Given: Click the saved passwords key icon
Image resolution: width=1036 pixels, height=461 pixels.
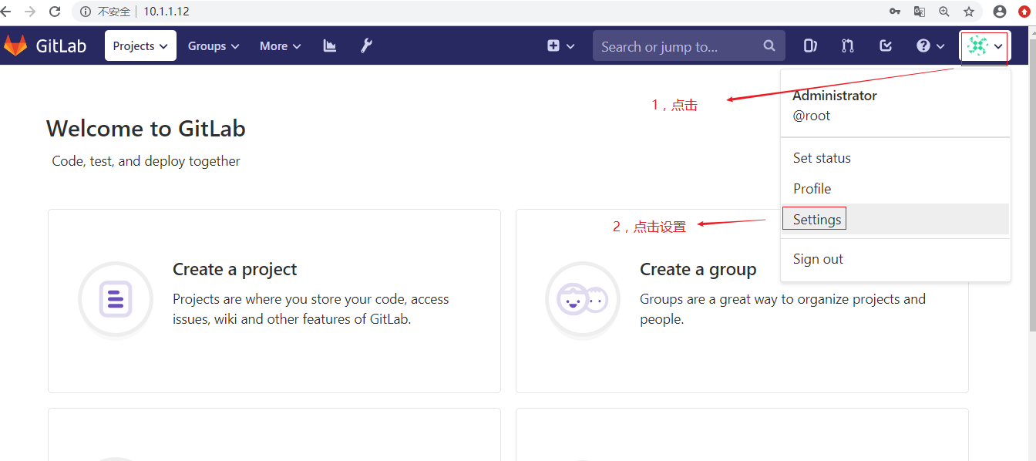Looking at the screenshot, I should coord(895,12).
